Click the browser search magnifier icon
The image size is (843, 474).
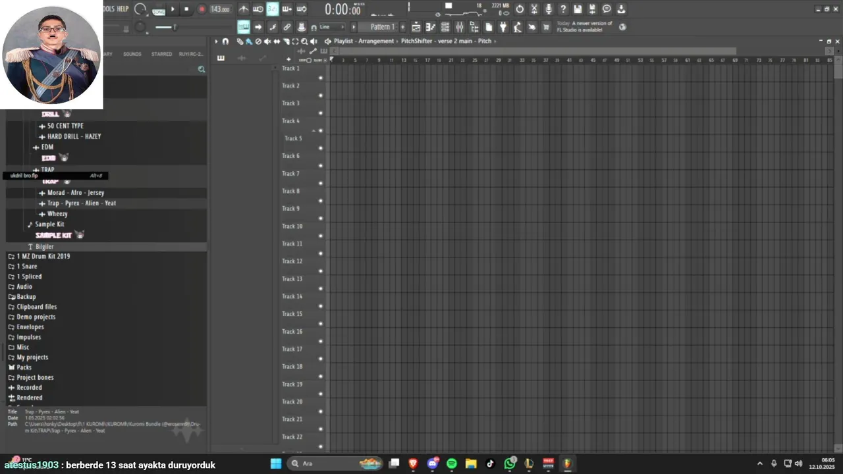point(202,69)
